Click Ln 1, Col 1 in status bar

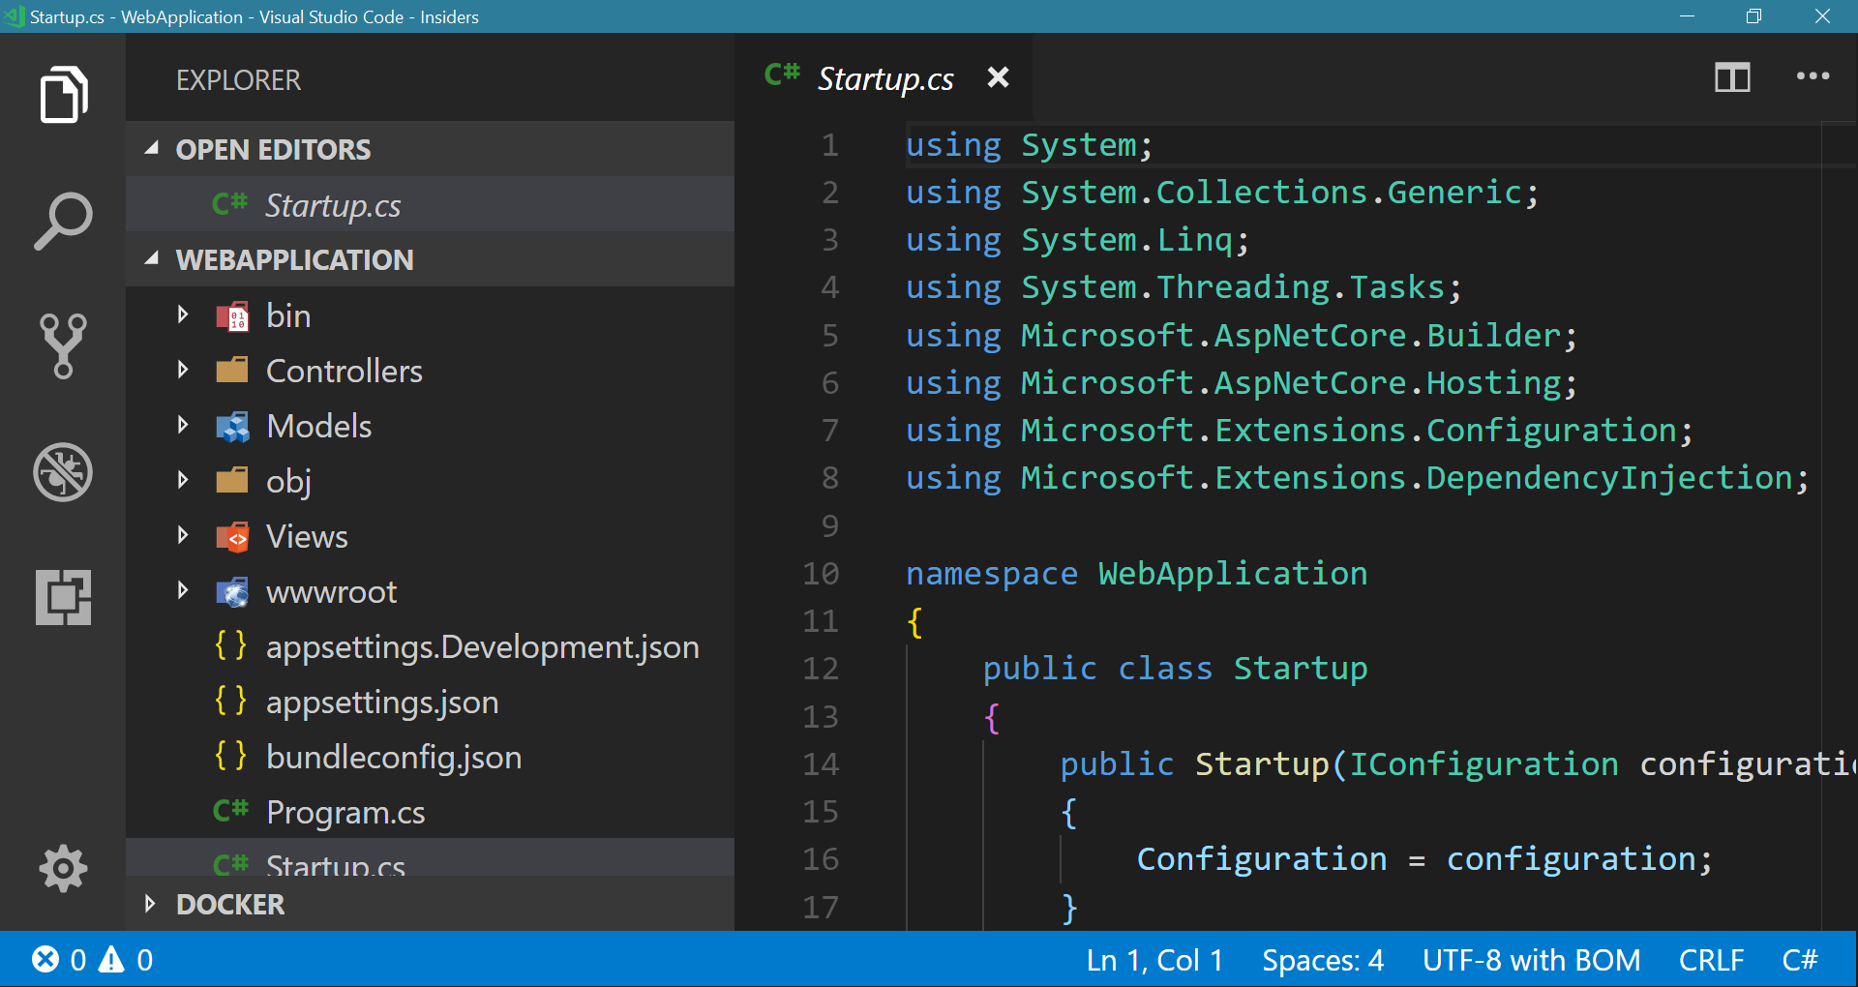tap(1154, 960)
